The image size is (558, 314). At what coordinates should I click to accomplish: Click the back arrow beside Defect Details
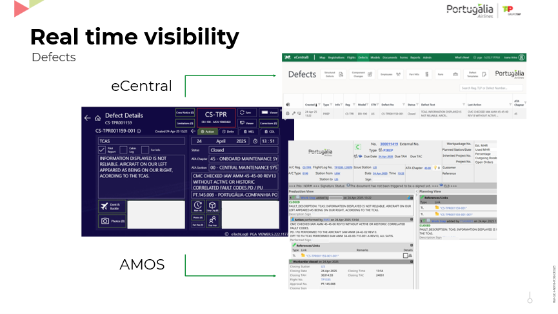click(88, 118)
